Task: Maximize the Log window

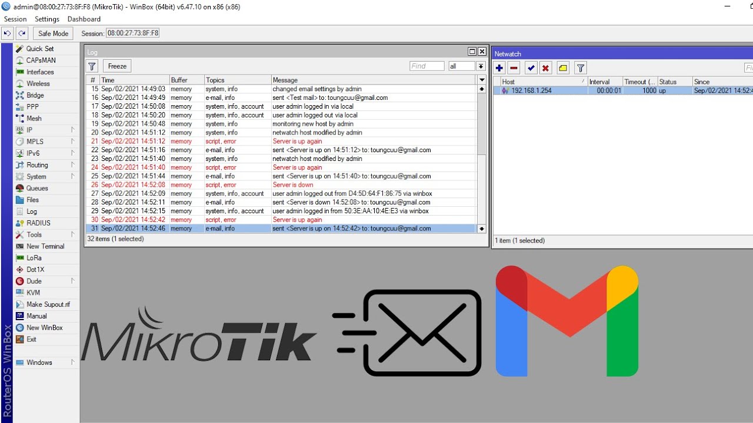Action: point(472,52)
